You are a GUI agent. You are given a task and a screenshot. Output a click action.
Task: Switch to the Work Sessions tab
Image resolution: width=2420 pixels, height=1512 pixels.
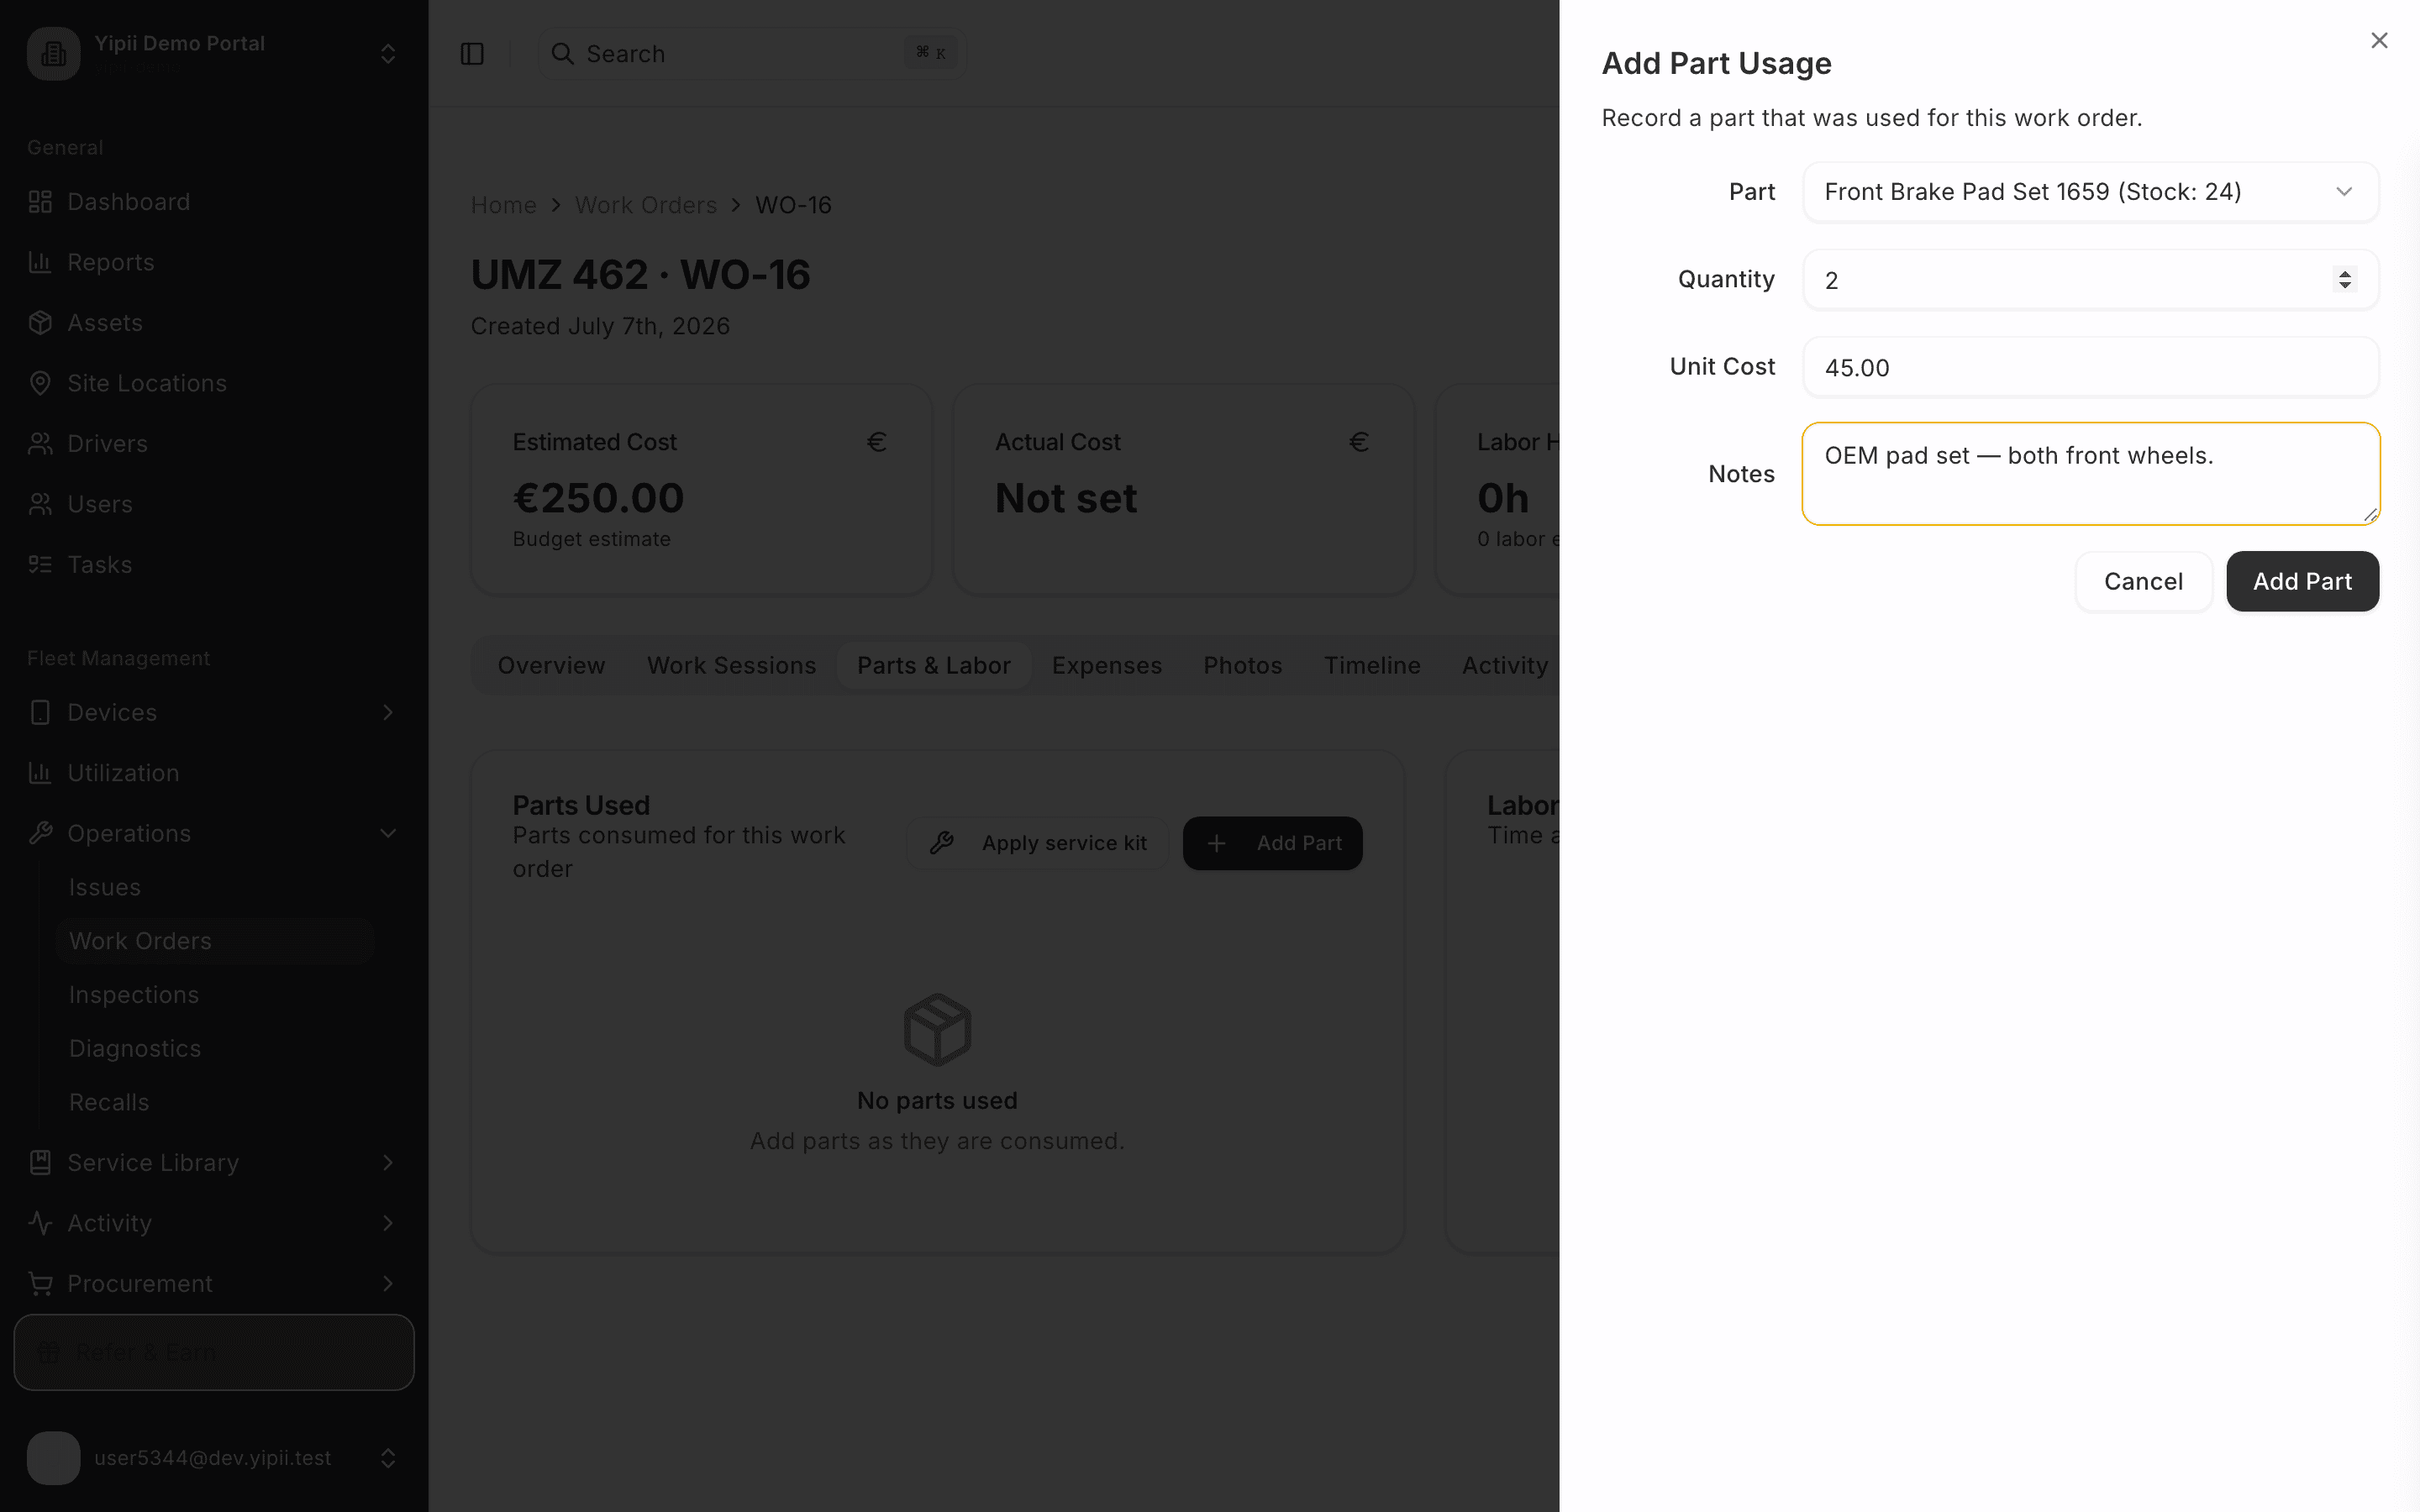tap(731, 666)
